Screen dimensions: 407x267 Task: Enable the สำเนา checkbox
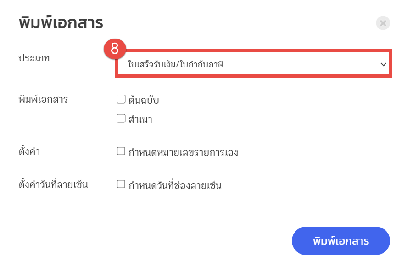(x=121, y=119)
